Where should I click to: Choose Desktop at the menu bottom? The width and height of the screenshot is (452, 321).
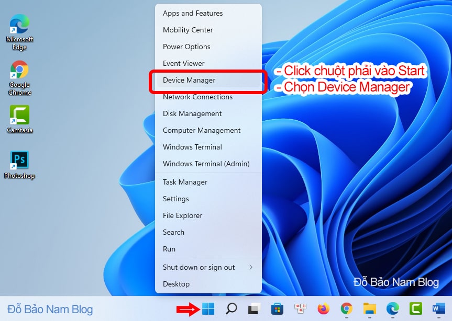click(x=208, y=284)
